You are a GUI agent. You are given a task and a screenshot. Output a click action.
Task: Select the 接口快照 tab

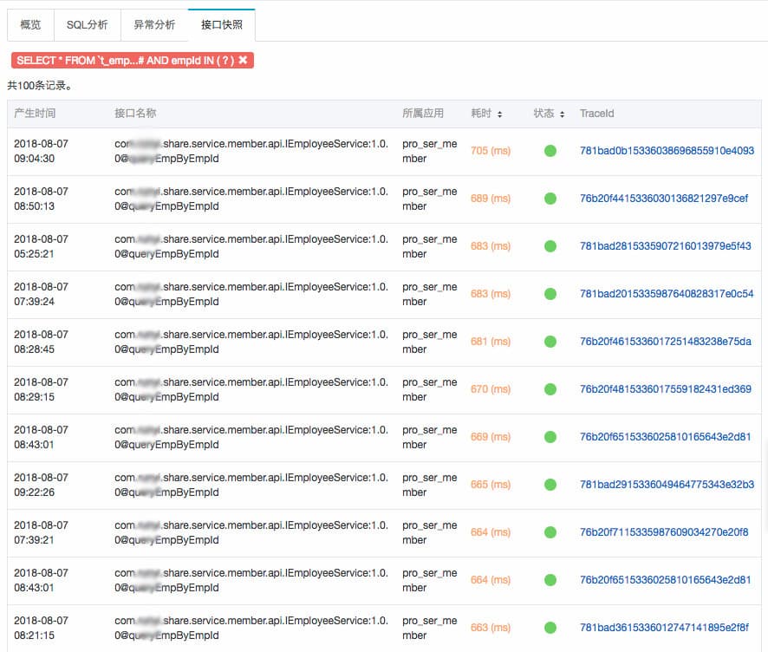221,25
